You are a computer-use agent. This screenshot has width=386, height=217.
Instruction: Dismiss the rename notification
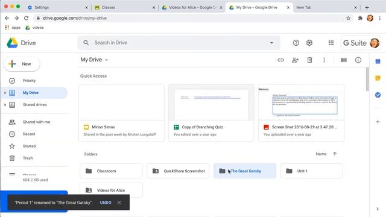pyautogui.click(x=119, y=203)
